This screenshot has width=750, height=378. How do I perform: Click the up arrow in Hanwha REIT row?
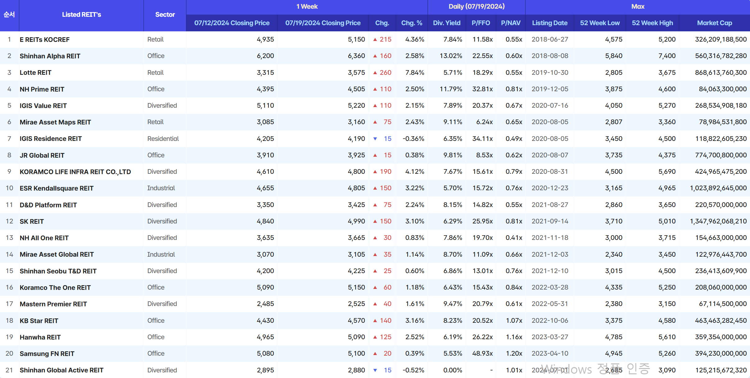[375, 337]
